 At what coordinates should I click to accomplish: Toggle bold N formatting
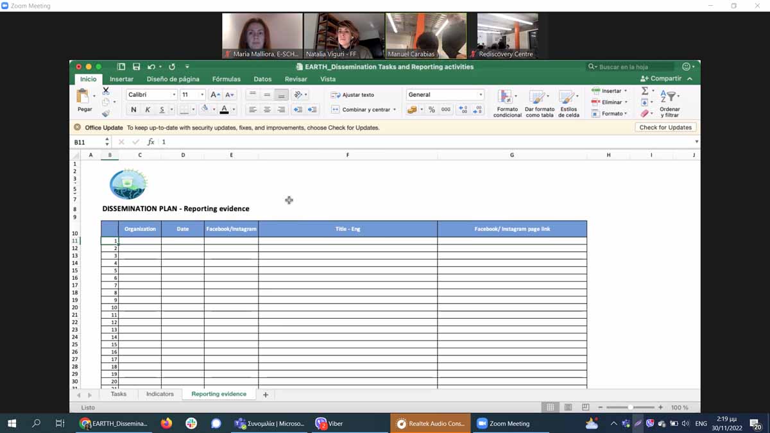(133, 110)
